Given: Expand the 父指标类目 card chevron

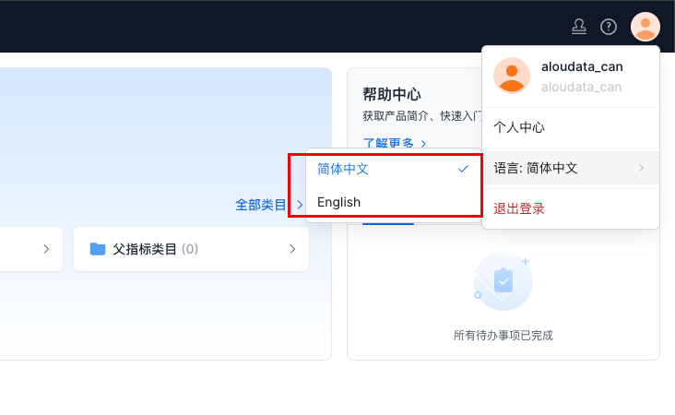Looking at the screenshot, I should (x=292, y=249).
